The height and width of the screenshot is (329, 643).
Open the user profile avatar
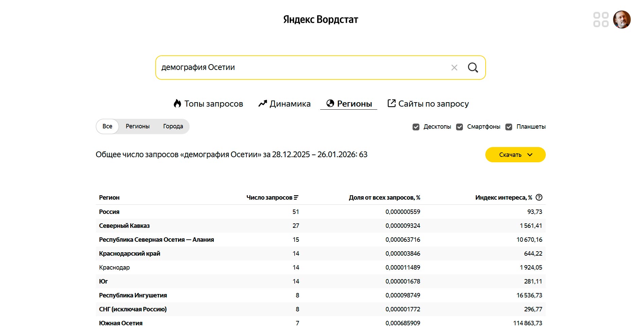pos(622,19)
